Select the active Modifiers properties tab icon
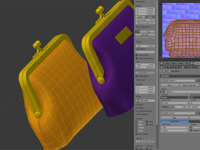Viewport: 200px width, 150px height. tap(182, 67)
